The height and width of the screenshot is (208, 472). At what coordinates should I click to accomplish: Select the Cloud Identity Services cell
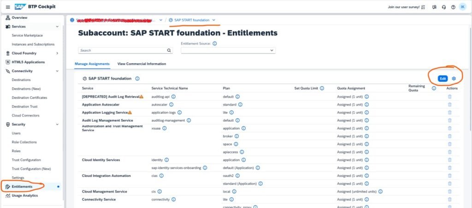tap(101, 160)
